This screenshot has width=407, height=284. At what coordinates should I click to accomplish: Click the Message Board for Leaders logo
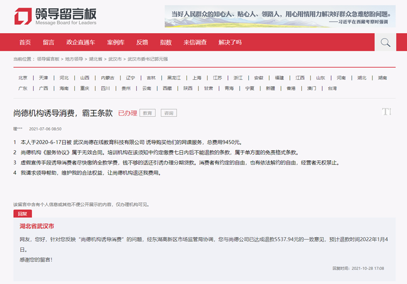tap(55, 16)
